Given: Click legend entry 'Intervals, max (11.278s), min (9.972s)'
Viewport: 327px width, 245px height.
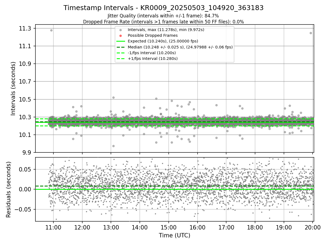Looking at the screenshot, I should coord(166,30).
